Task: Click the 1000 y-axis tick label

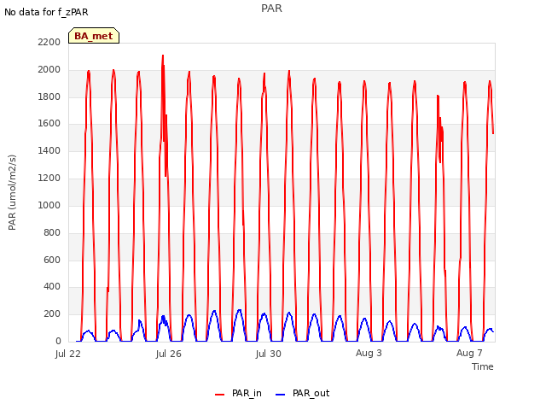Action: click(49, 205)
